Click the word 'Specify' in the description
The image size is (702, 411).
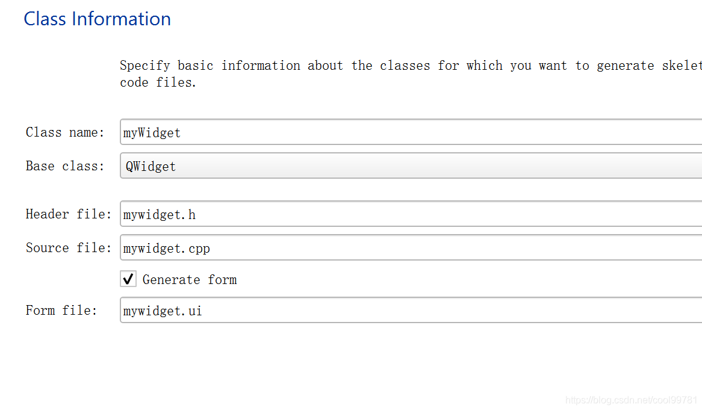tap(144, 66)
